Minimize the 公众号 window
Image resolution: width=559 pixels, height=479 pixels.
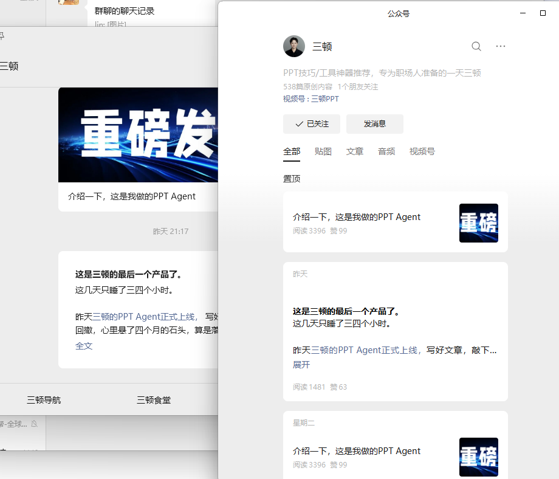coord(522,13)
